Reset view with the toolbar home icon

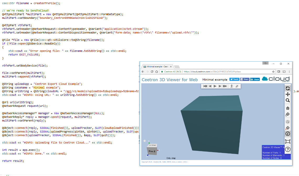[x=288, y=108]
